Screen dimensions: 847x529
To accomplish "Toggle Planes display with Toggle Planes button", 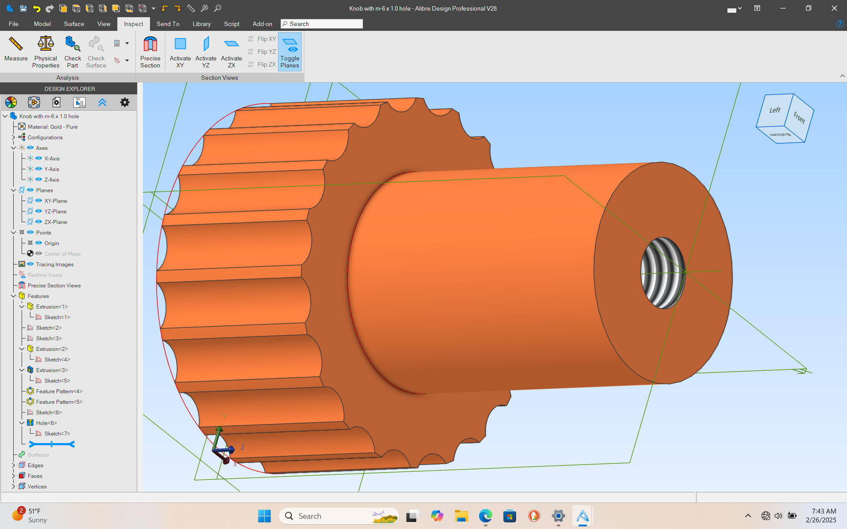I will (290, 52).
